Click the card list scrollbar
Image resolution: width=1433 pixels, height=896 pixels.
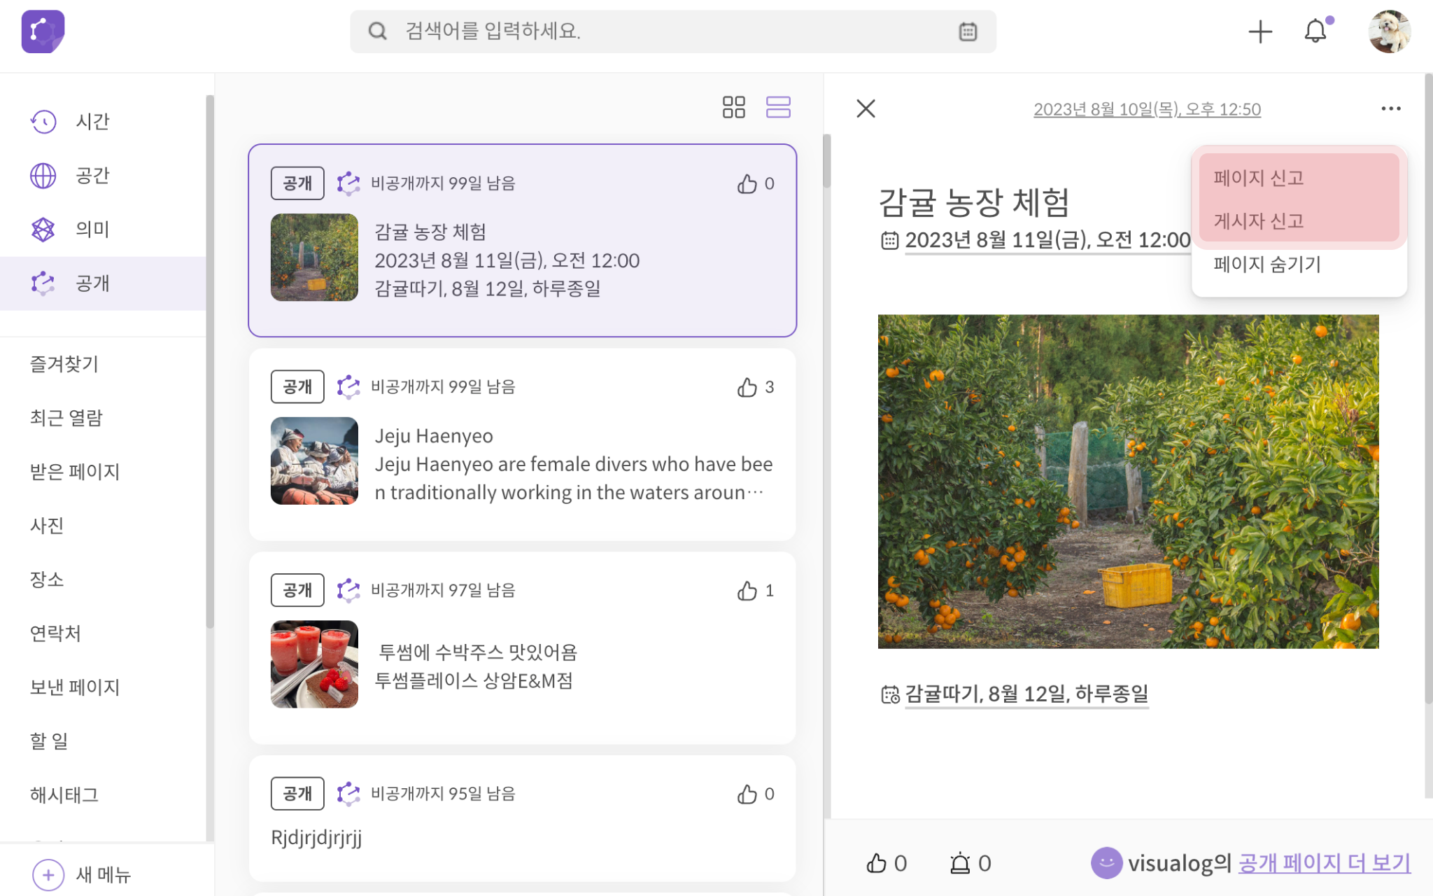[x=826, y=161]
